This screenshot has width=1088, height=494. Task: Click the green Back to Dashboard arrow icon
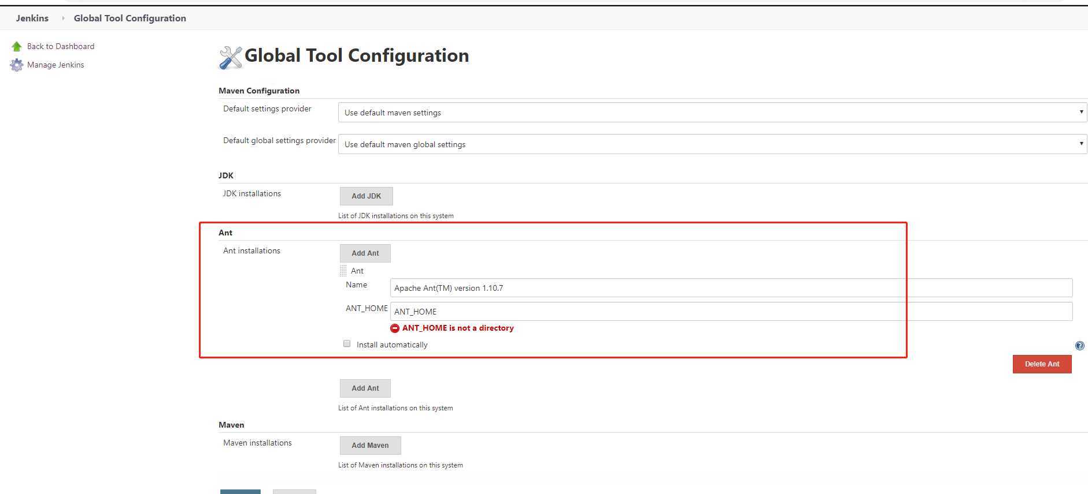pyautogui.click(x=17, y=46)
